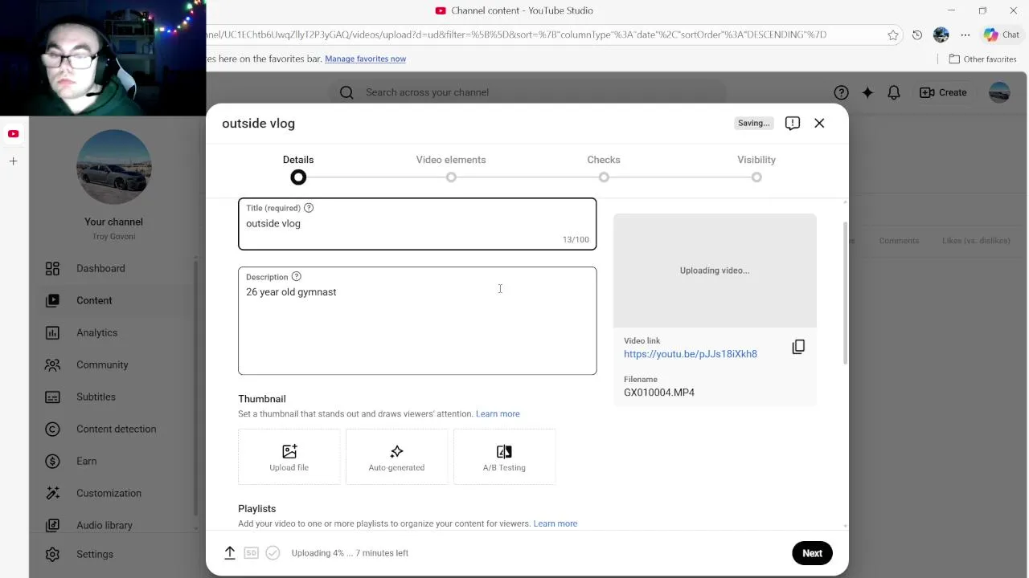Click the channel profile picture
The width and height of the screenshot is (1029, 578).
[x=113, y=168]
